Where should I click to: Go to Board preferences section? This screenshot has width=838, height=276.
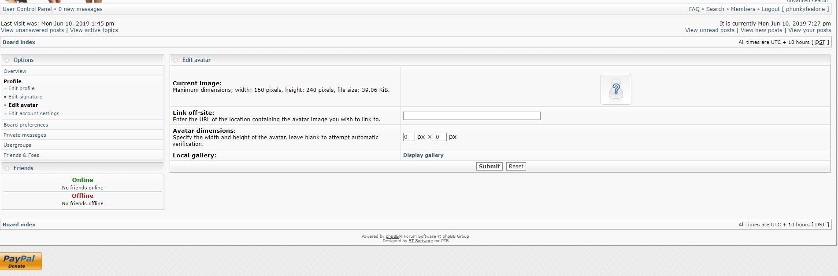point(26,125)
